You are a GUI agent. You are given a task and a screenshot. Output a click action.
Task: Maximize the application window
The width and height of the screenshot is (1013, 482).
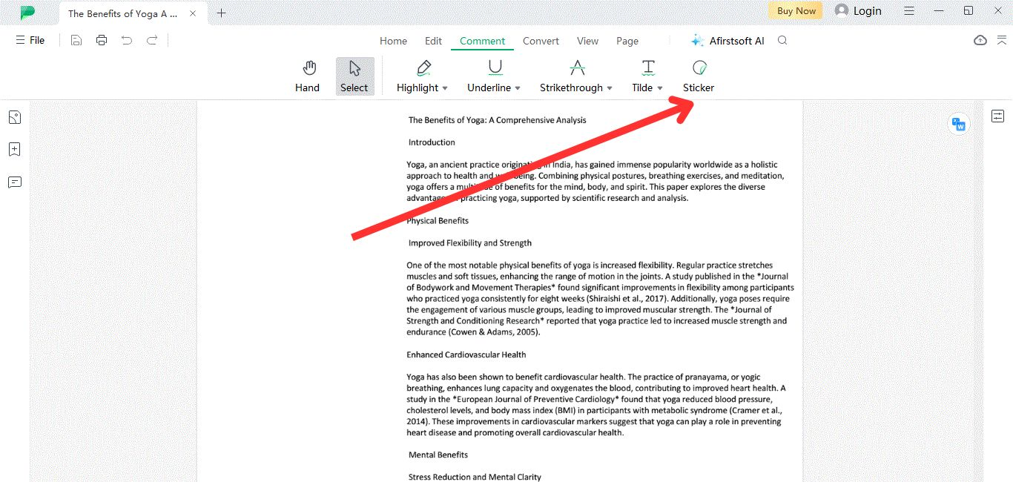pyautogui.click(x=969, y=10)
